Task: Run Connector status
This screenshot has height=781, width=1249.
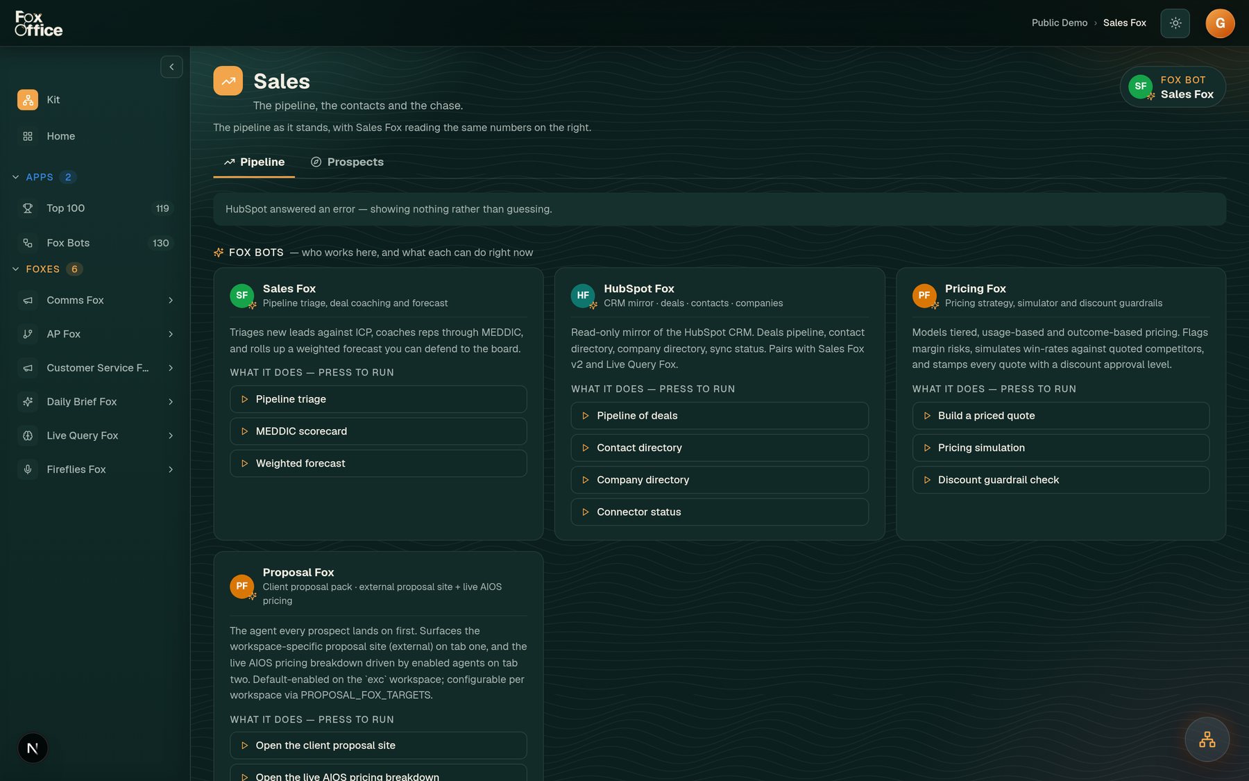Action: point(720,512)
